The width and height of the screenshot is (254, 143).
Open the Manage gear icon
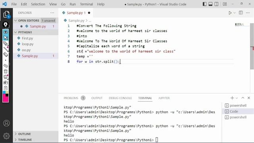coord(6,136)
